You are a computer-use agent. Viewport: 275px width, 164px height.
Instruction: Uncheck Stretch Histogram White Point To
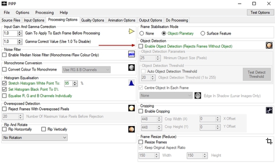coord(5,83)
